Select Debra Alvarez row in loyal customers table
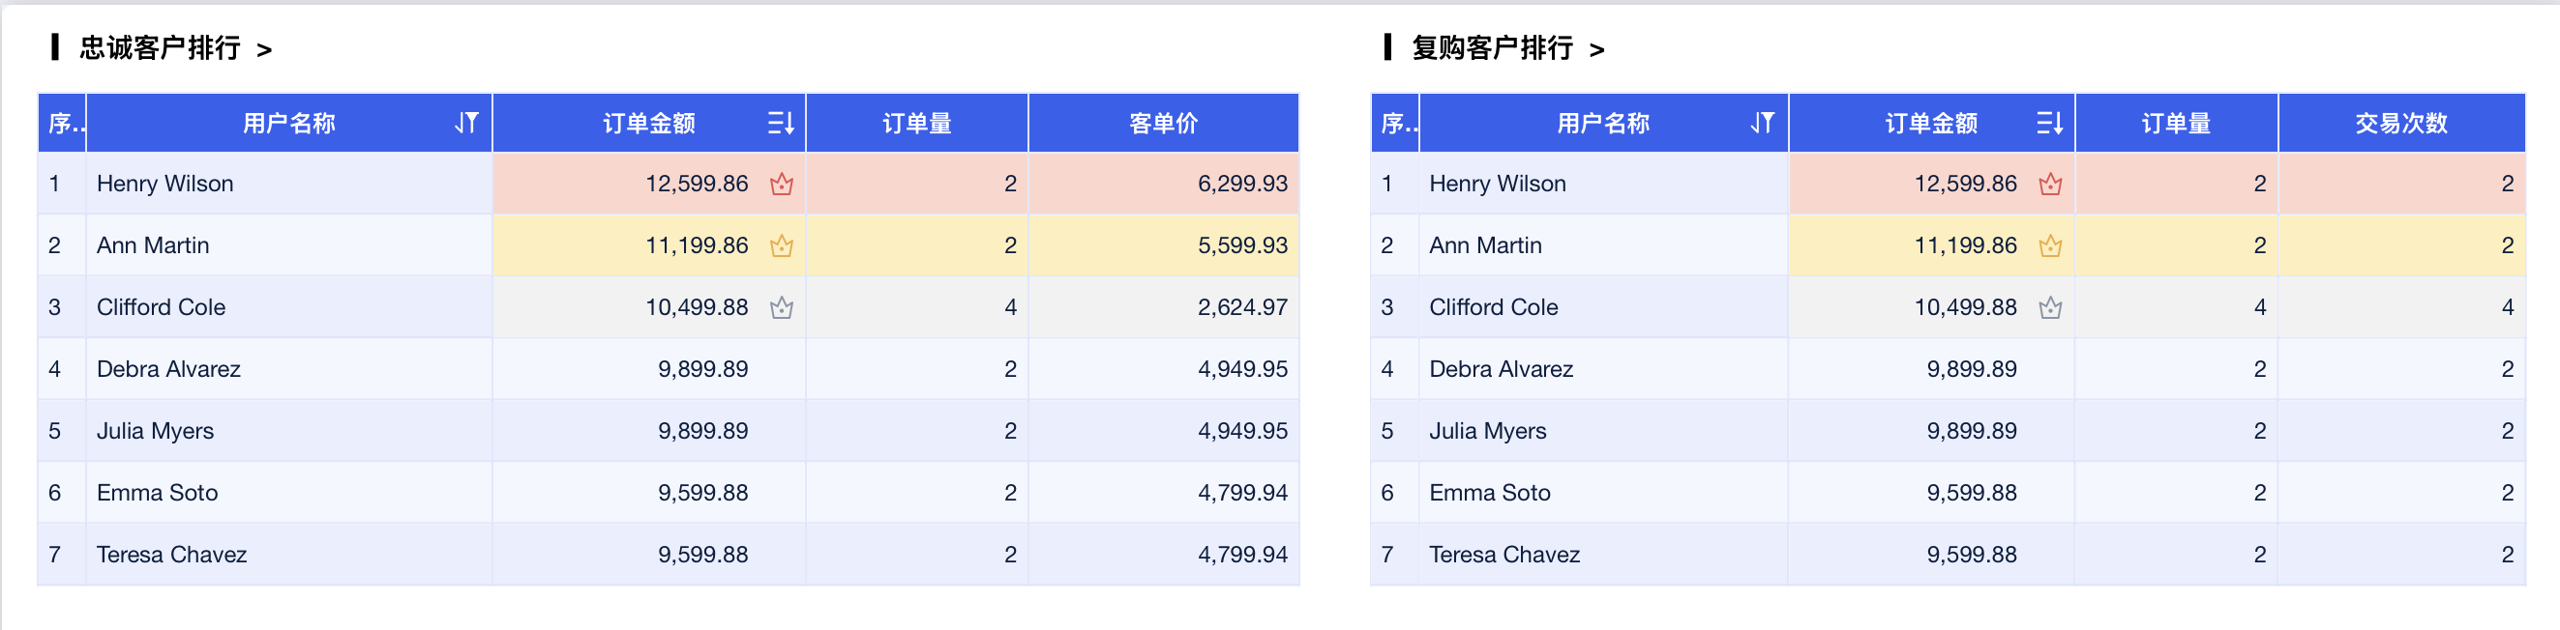Image resolution: width=2560 pixels, height=630 pixels. [169, 369]
